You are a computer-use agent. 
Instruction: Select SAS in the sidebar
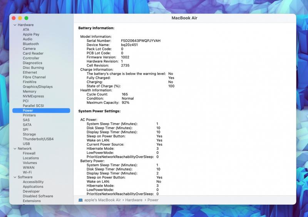pyautogui.click(x=26, y=120)
